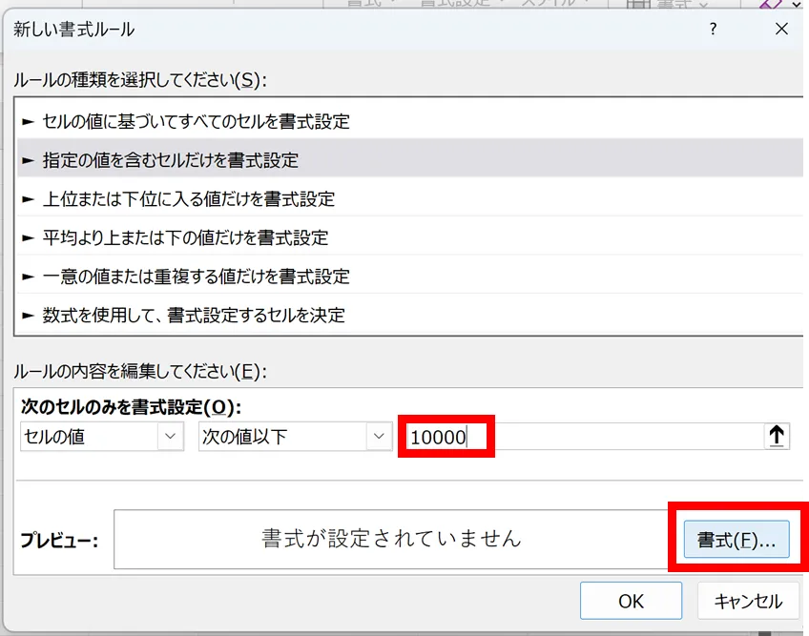Click the preview box 書式が設定されていません
Screen dimensions: 809x636
tap(391, 539)
